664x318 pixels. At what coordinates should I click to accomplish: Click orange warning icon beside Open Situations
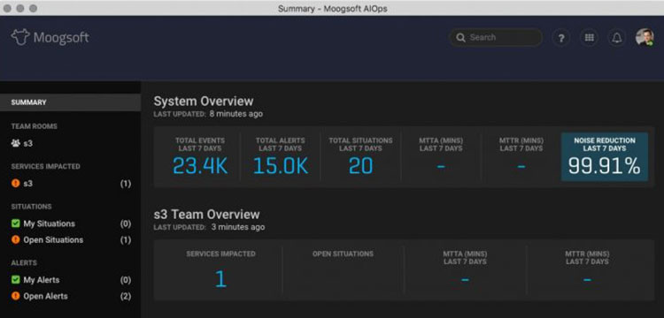tap(16, 239)
